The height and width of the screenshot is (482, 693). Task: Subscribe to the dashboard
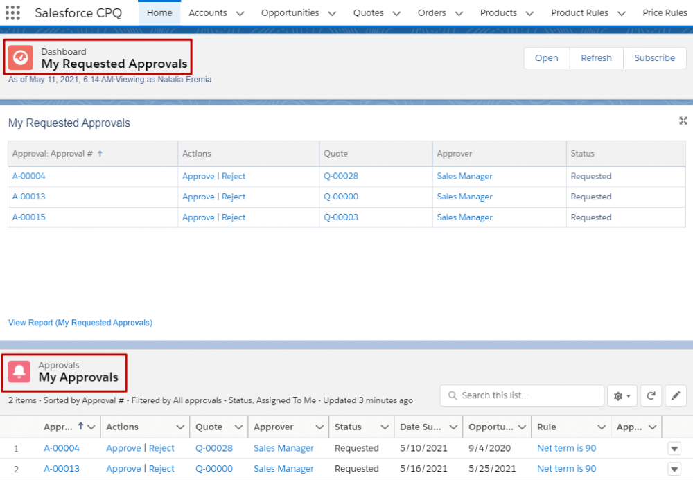pyautogui.click(x=655, y=58)
